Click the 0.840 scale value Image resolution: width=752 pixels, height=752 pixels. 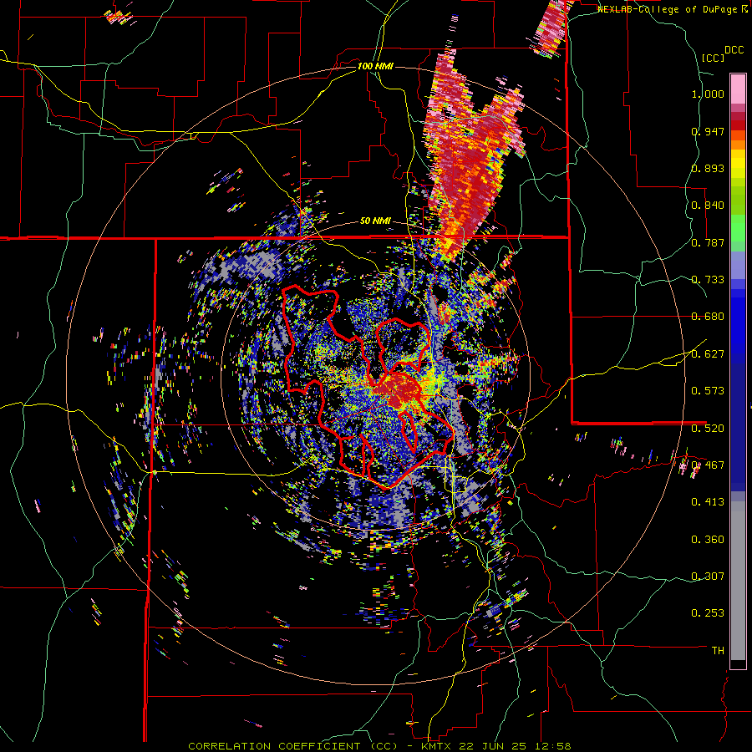(x=708, y=206)
